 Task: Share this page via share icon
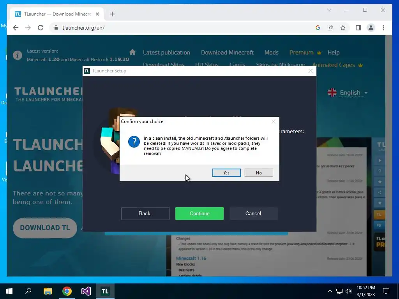coord(330,28)
